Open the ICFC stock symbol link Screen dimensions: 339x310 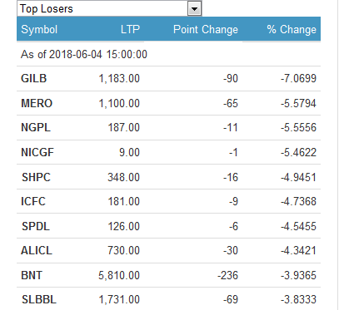point(33,201)
